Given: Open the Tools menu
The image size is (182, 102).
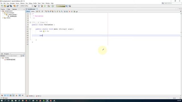Looking at the screenshot, I should (43, 3).
